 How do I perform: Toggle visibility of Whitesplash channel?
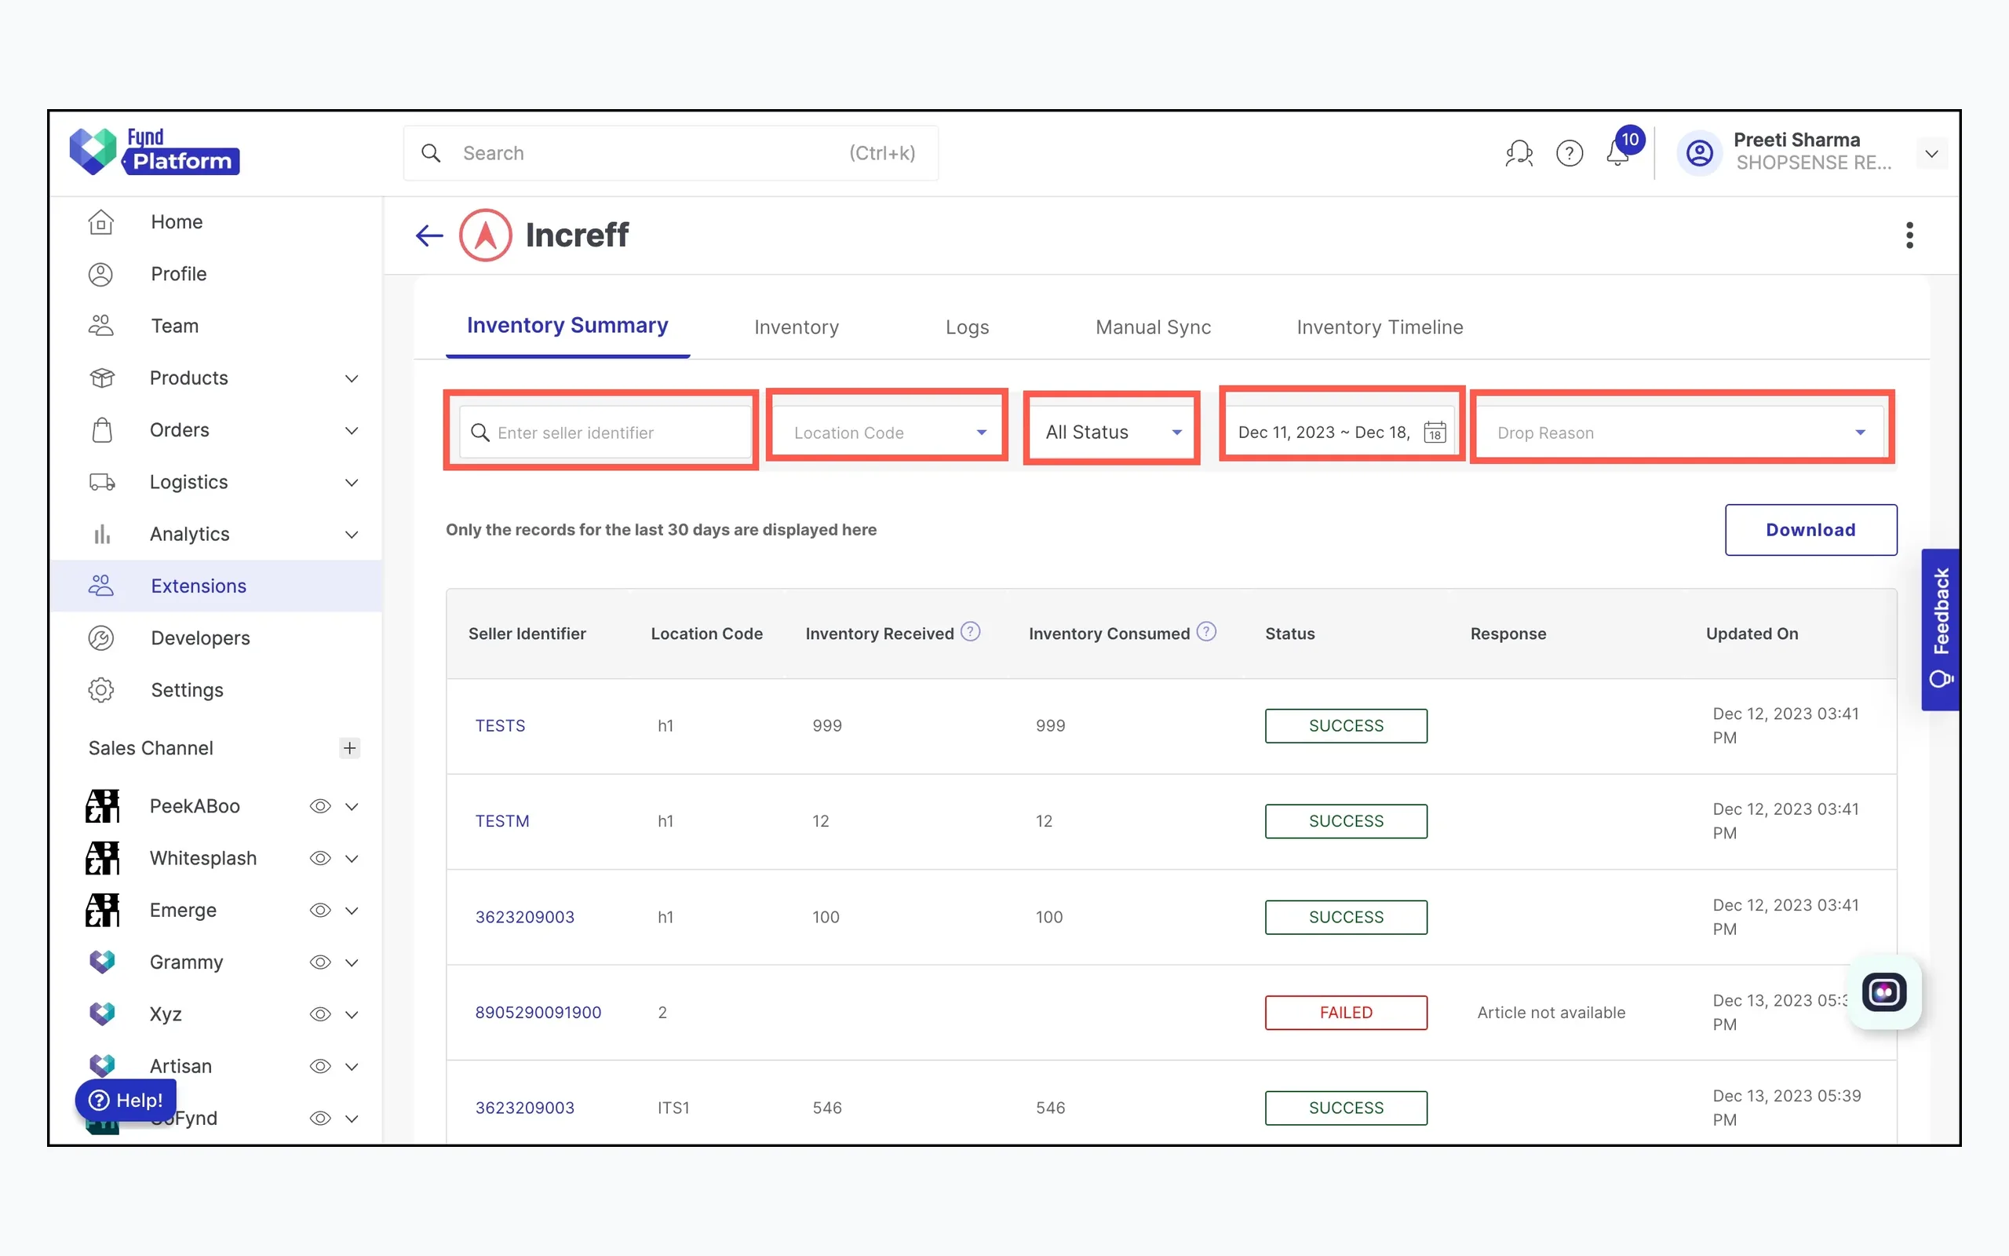tap(320, 858)
